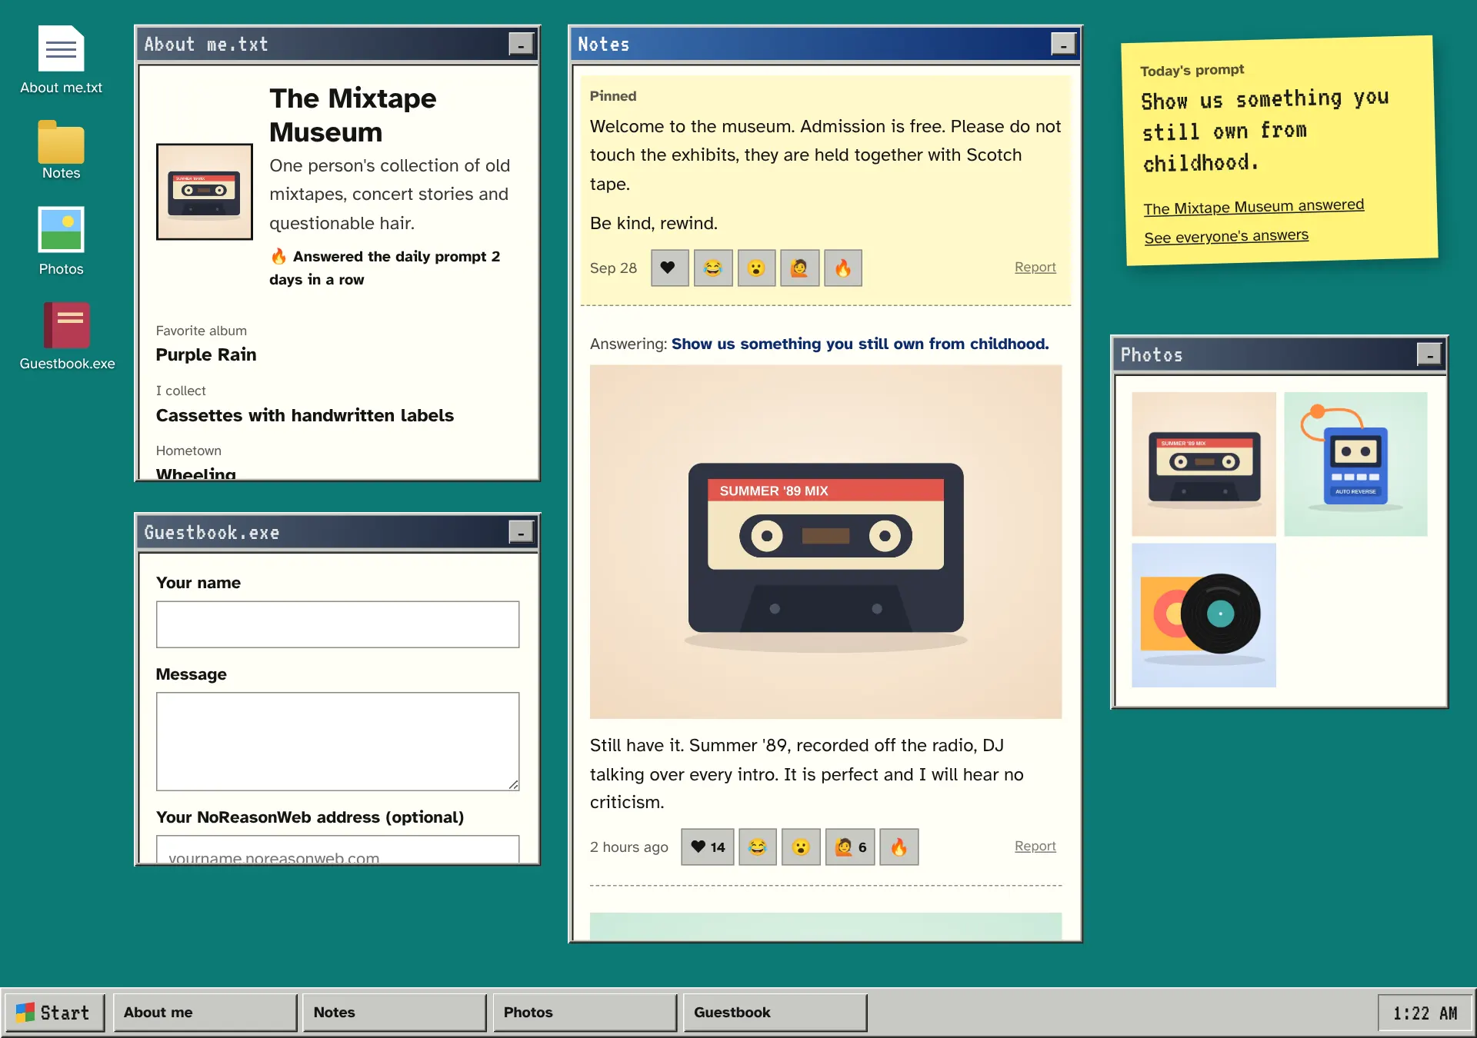Open the cassette tape photo thumbnail
This screenshot has height=1038, width=1477.
click(x=1204, y=464)
